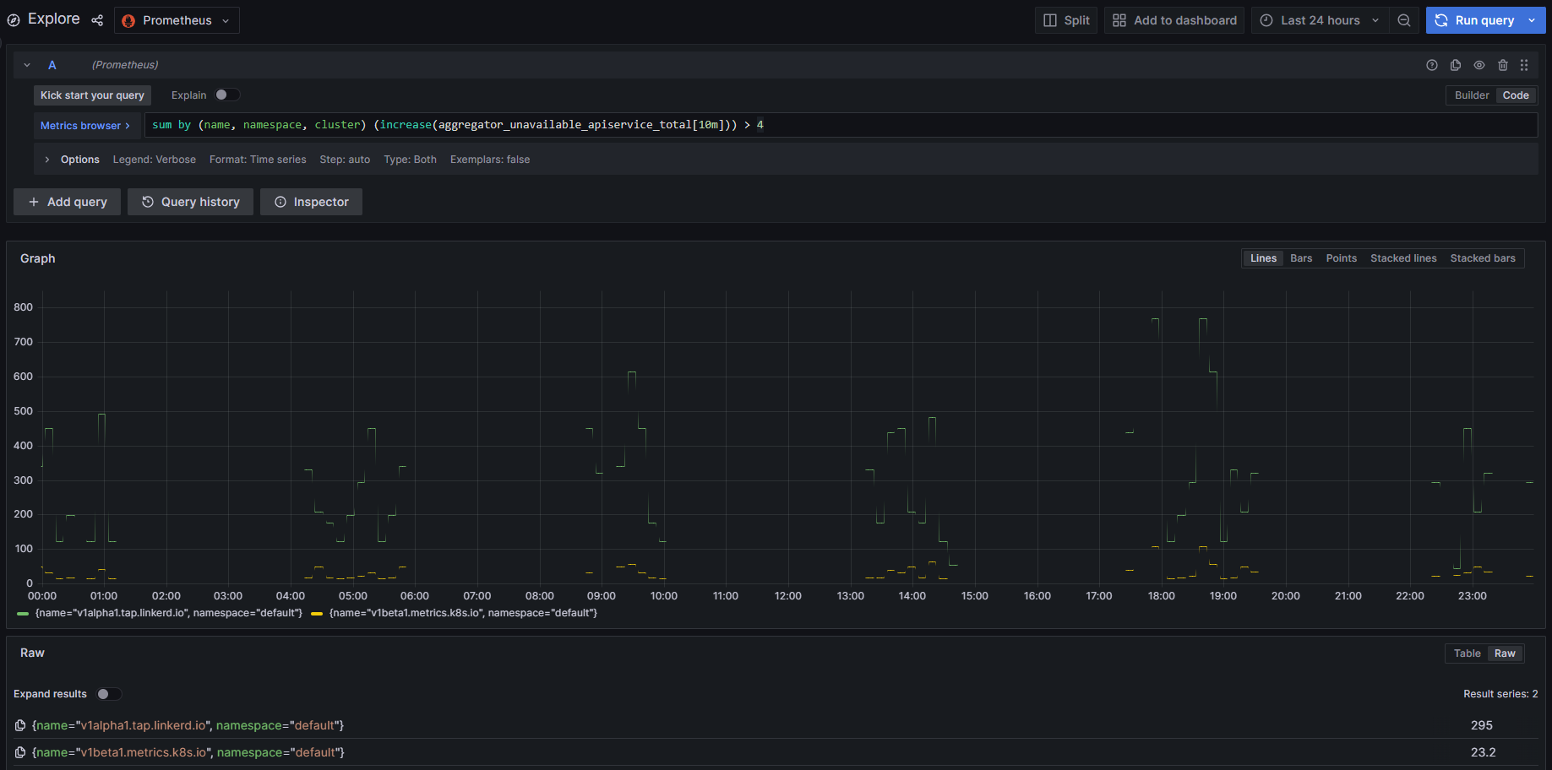Switch to the Table view in Raw

coord(1467,653)
